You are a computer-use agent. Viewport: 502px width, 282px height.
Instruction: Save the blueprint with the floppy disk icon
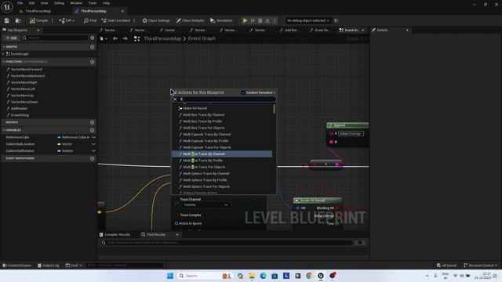pyautogui.click(x=7, y=20)
